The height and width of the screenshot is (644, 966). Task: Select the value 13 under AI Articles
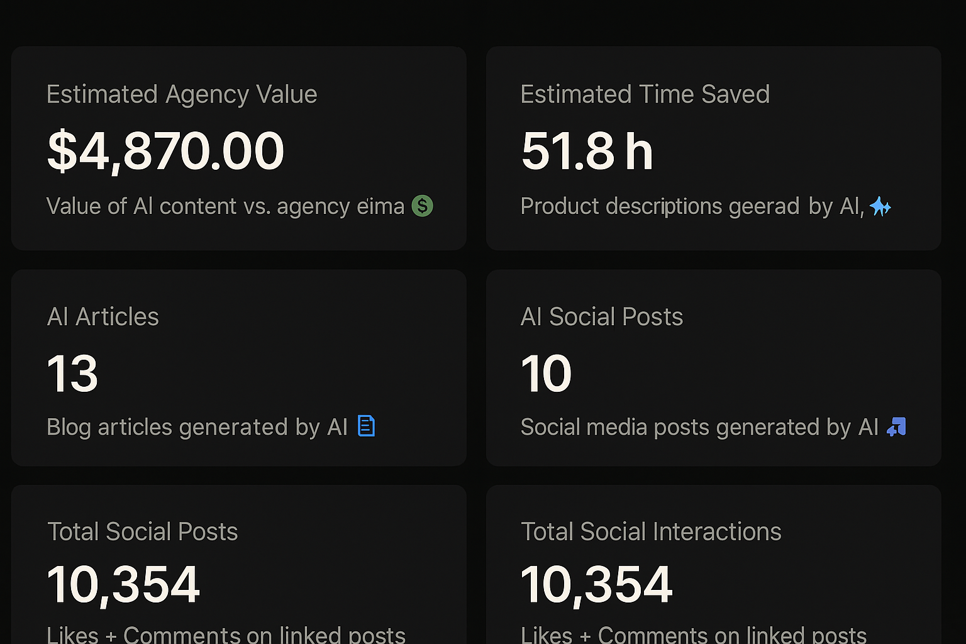(72, 372)
